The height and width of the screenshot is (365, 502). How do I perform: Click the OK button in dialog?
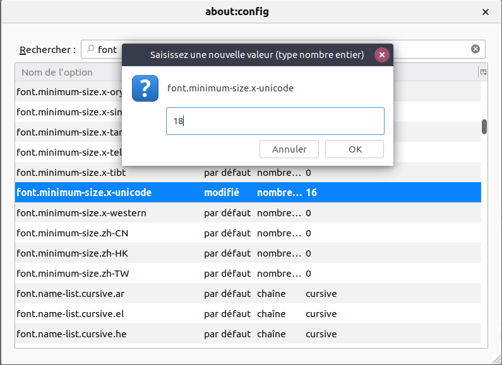click(354, 149)
